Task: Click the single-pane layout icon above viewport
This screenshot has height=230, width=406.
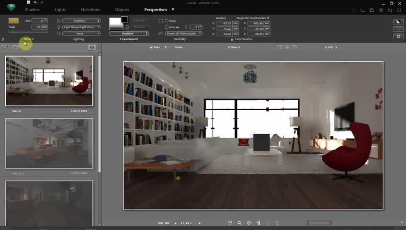Action: pyautogui.click(x=280, y=47)
